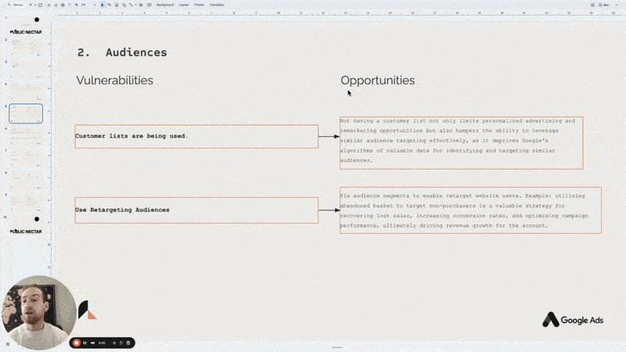The width and height of the screenshot is (626, 352).
Task: Click the presenter webcam bubble
Action: 38,312
